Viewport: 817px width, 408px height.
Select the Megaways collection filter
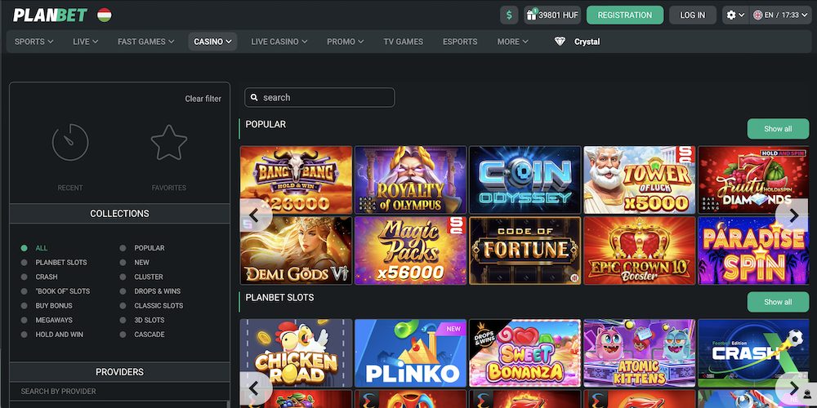click(x=54, y=320)
